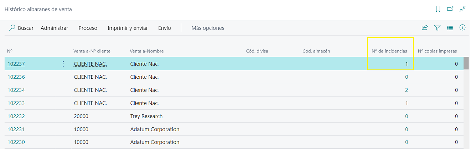Sort by Nº de incidencias column header
The image size is (471, 149).
[389, 51]
